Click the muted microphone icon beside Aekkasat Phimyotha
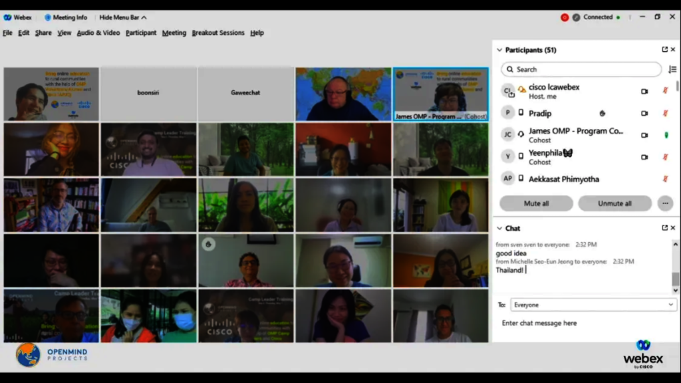681x383 pixels. (x=664, y=178)
